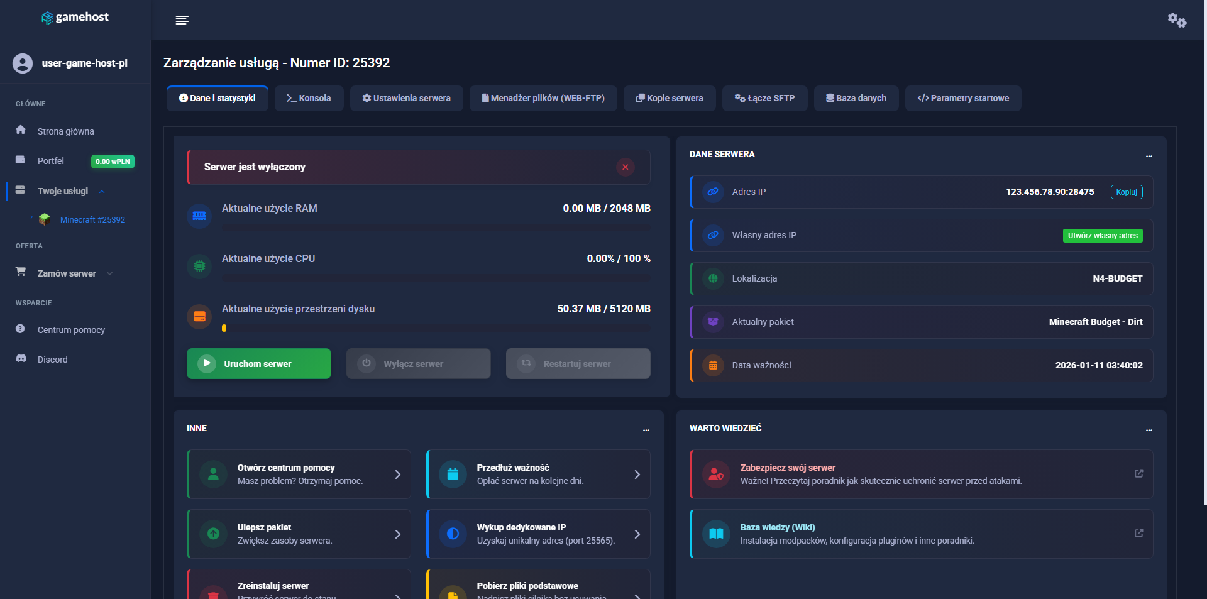This screenshot has width=1207, height=599.
Task: Click the hamburger menu next to the logo
Action: (182, 19)
